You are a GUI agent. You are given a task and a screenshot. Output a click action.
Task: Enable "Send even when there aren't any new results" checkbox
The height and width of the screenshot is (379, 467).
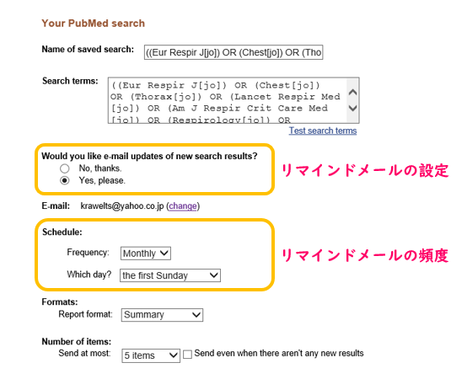pyautogui.click(x=187, y=355)
